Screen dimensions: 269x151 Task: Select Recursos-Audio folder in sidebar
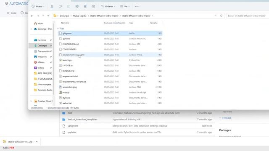tap(43, 90)
